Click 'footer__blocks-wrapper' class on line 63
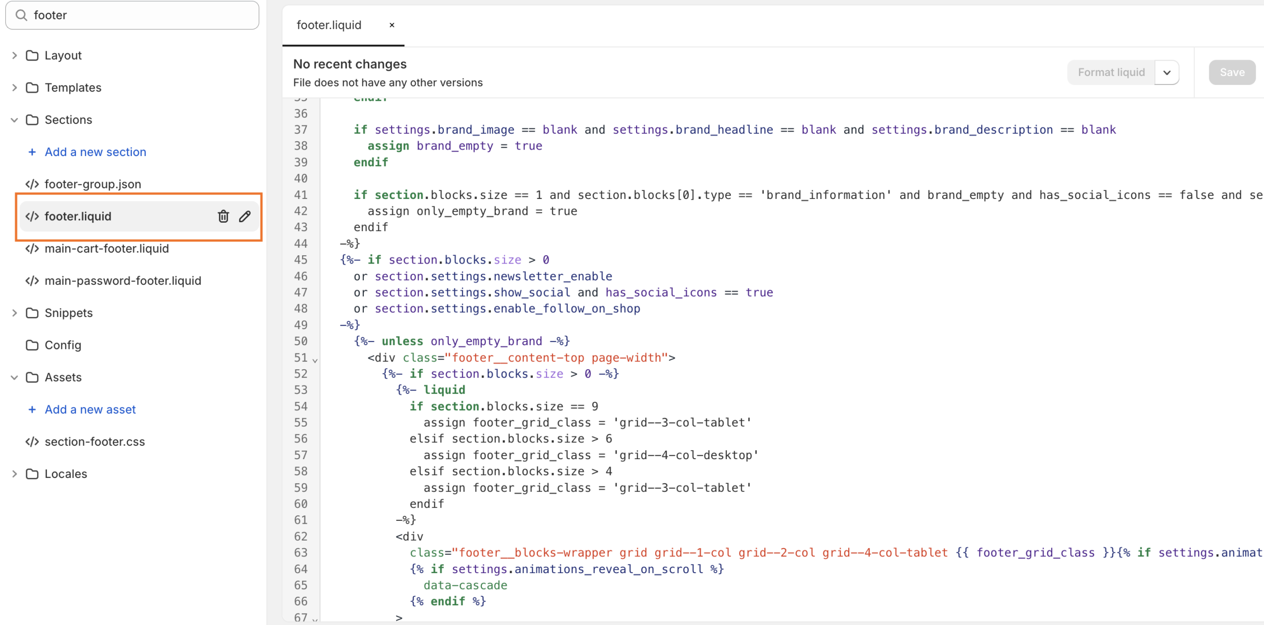This screenshot has height=625, width=1264. (536, 553)
